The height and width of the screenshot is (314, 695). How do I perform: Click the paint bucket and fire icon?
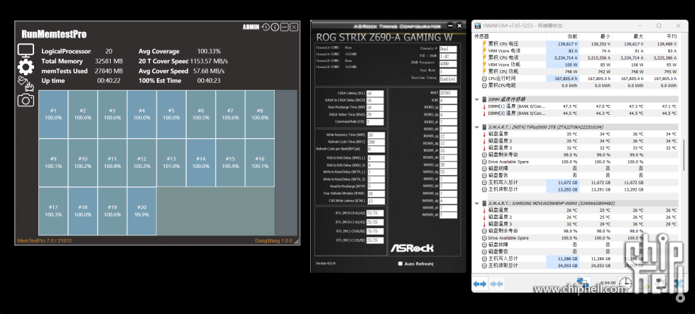(26, 83)
